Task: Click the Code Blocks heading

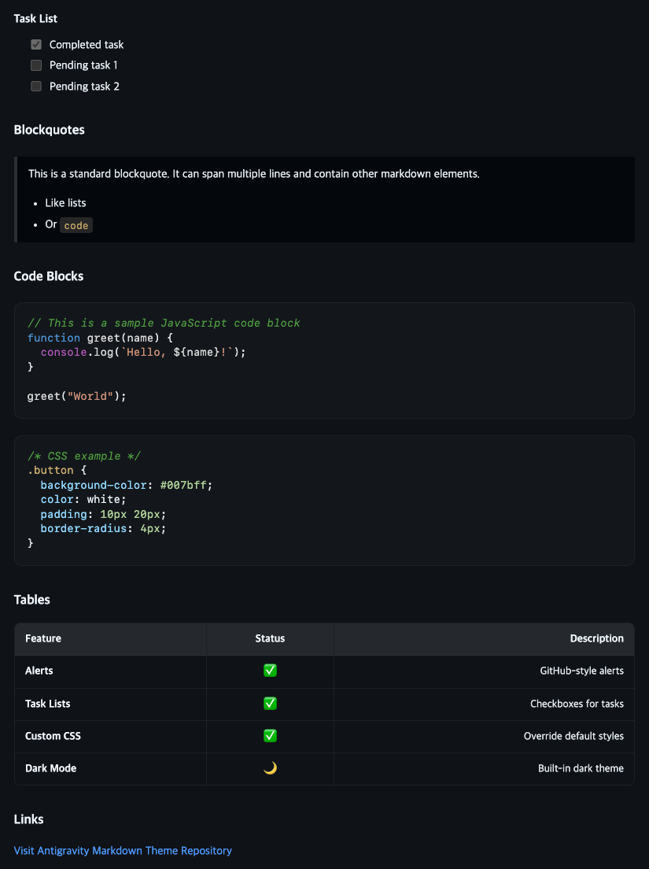Action: (x=49, y=276)
